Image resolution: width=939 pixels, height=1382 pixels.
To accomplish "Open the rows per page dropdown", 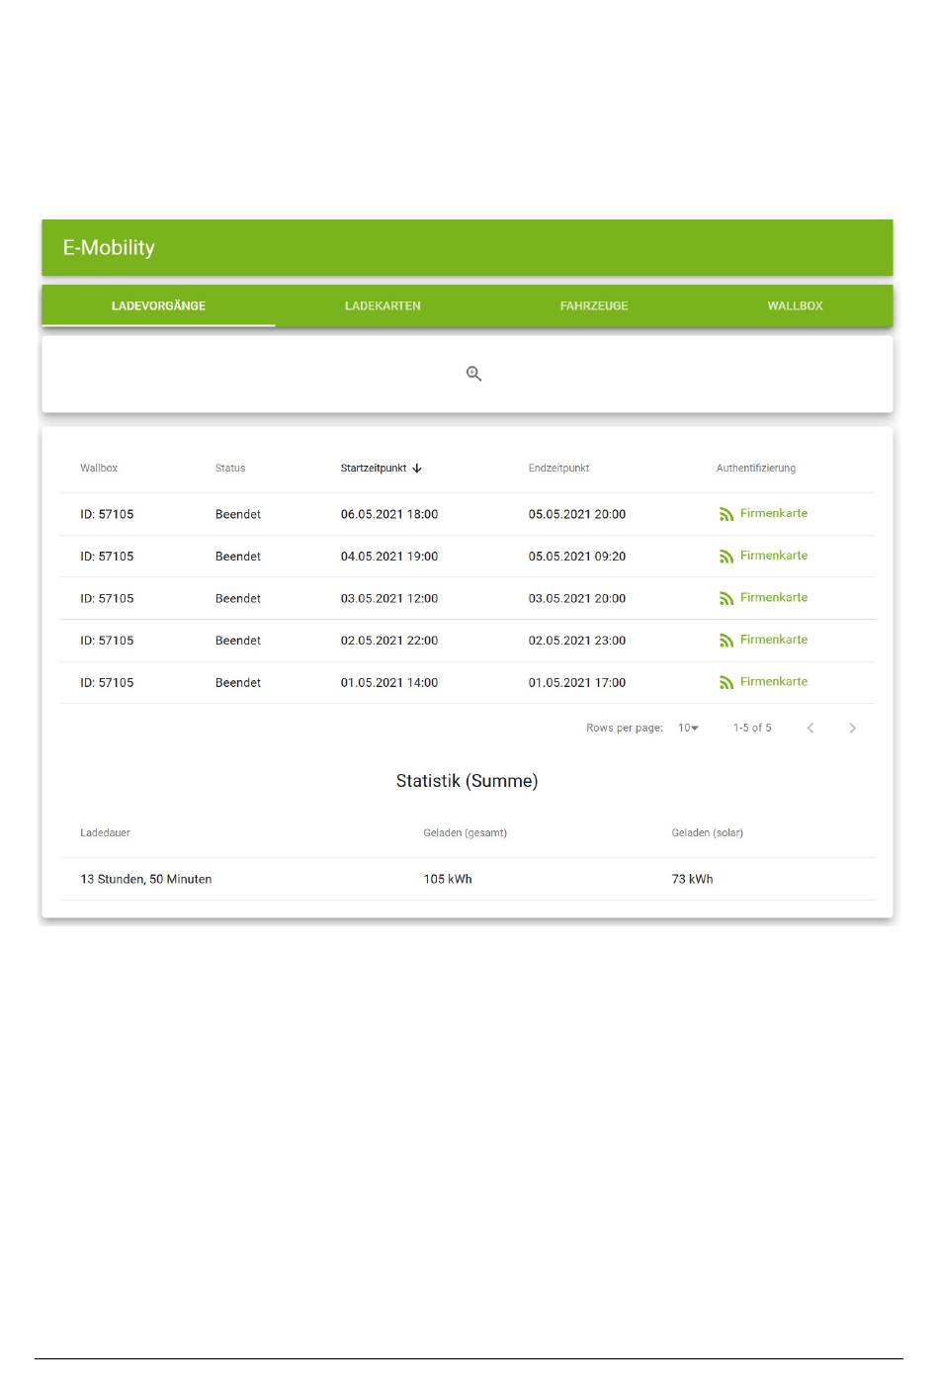I will 688,729.
